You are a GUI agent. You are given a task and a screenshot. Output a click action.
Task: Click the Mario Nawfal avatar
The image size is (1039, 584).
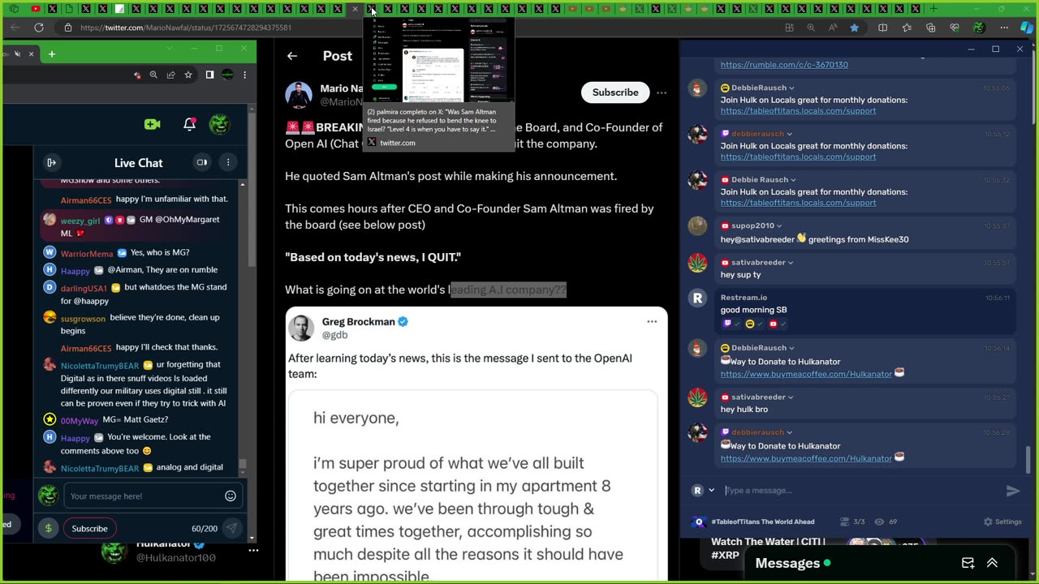(x=299, y=95)
